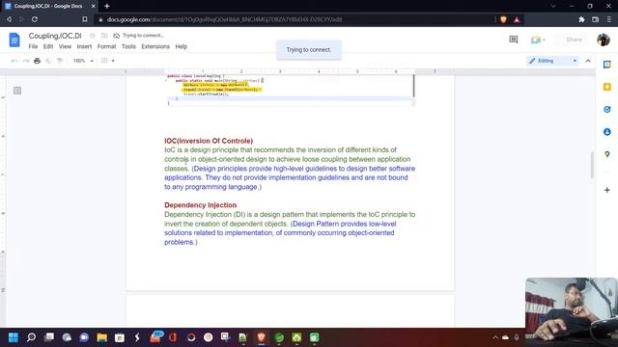The width and height of the screenshot is (618, 347).
Task: Open Task View on taskbar
Action: point(49,337)
